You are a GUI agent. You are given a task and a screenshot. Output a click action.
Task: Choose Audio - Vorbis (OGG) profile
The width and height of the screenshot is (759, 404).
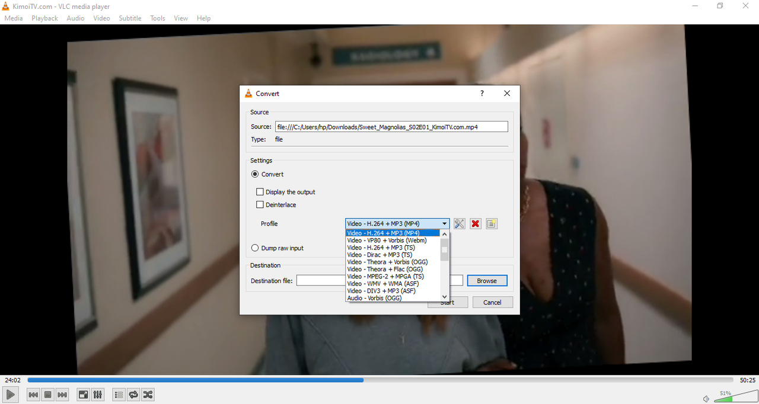pyautogui.click(x=393, y=298)
